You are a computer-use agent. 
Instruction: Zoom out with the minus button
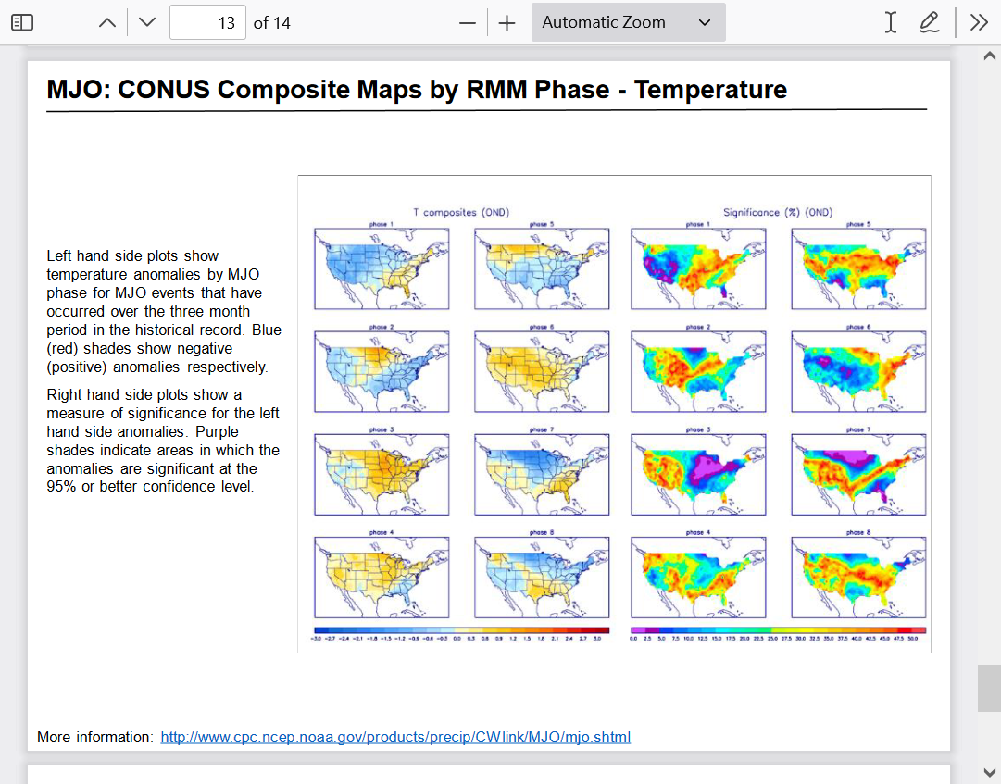coord(468,22)
